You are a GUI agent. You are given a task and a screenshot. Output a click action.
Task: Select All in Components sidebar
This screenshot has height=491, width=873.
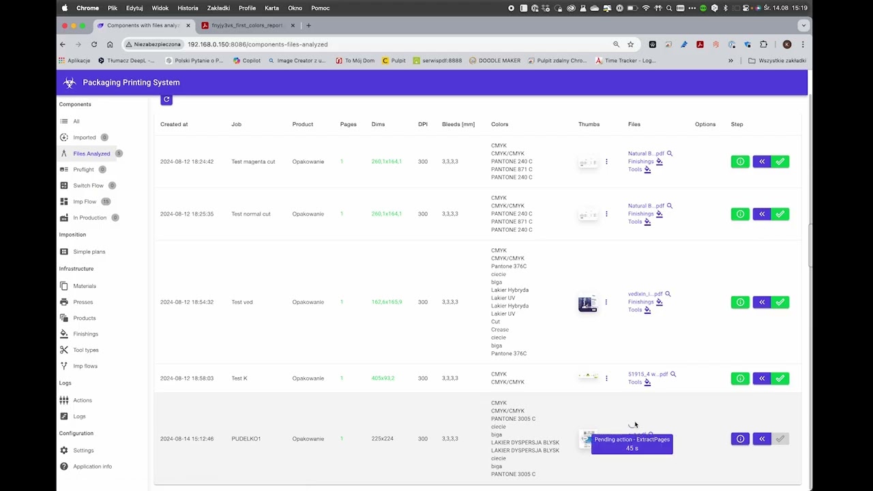pos(76,121)
